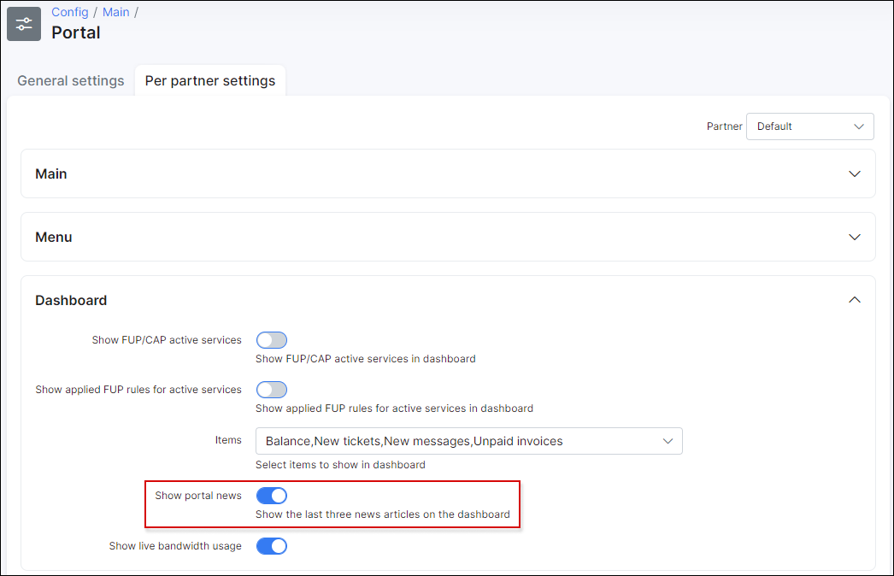Open Items selection combo box
Screen dimensions: 894x576
tap(468, 442)
